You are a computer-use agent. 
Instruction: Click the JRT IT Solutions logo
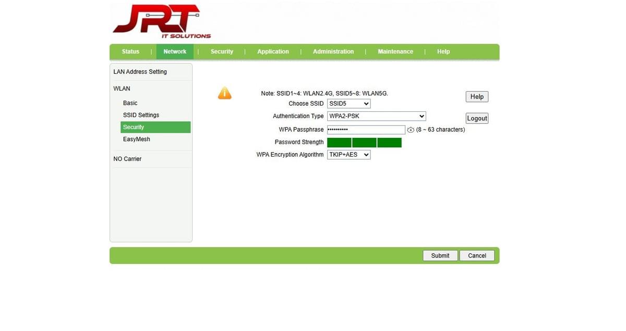(162, 22)
